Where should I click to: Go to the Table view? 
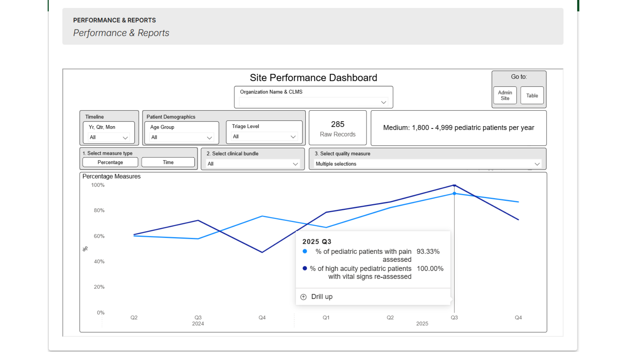tap(532, 95)
